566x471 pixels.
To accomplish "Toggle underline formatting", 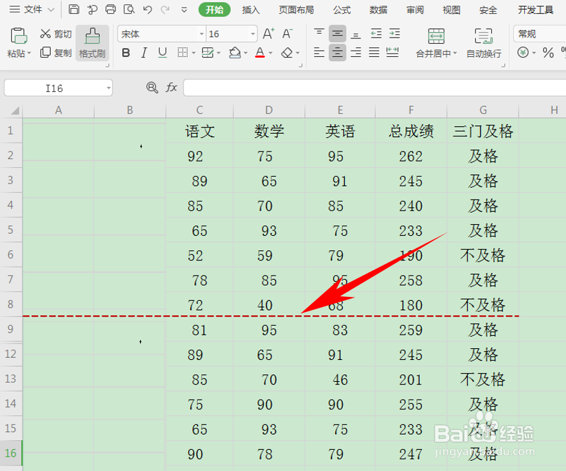I will (x=161, y=53).
